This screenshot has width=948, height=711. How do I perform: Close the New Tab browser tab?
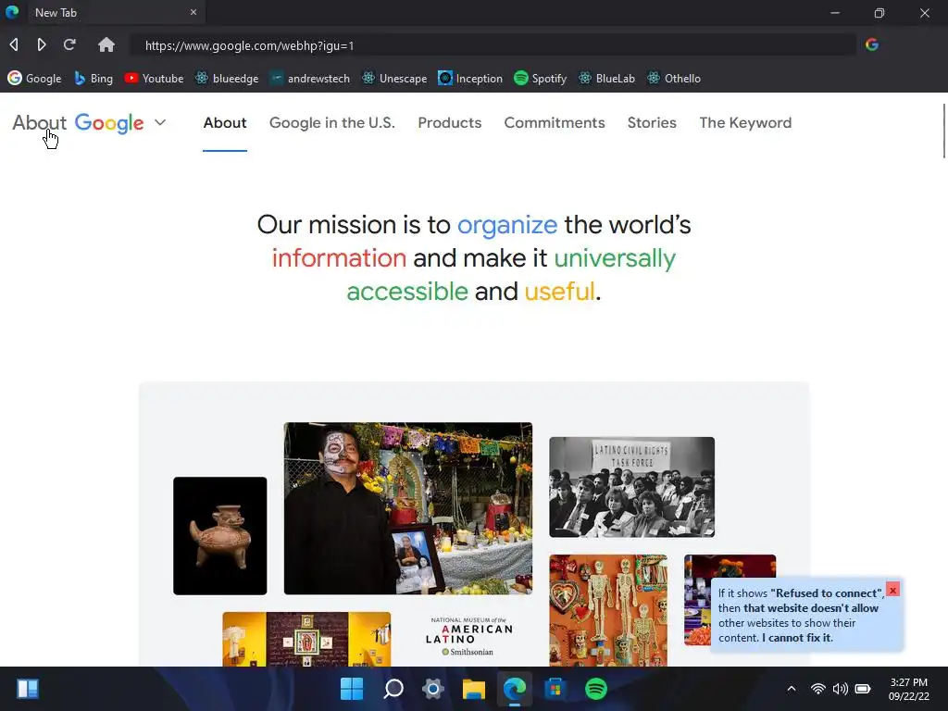[x=193, y=12]
